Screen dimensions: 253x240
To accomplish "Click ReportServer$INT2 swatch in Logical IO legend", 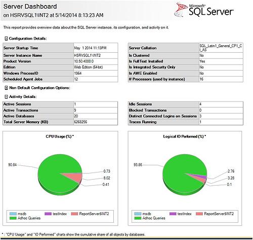I will (199, 214).
